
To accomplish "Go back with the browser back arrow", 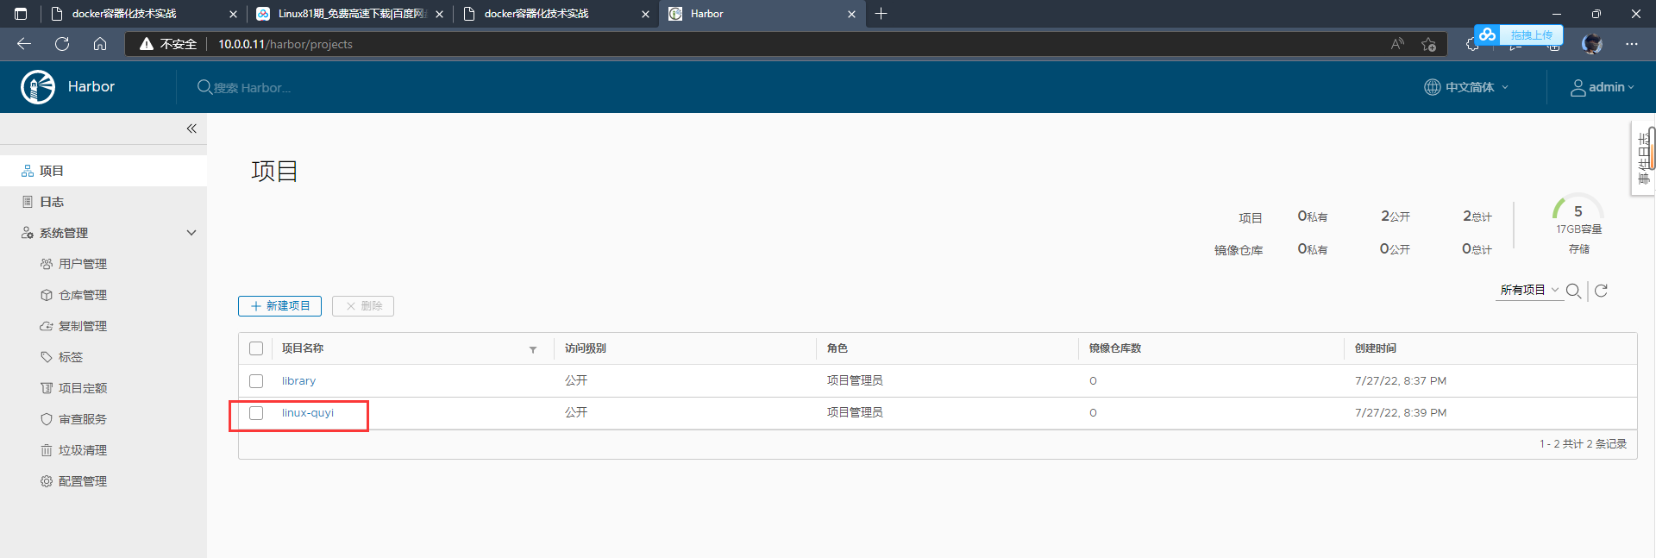I will [x=24, y=44].
